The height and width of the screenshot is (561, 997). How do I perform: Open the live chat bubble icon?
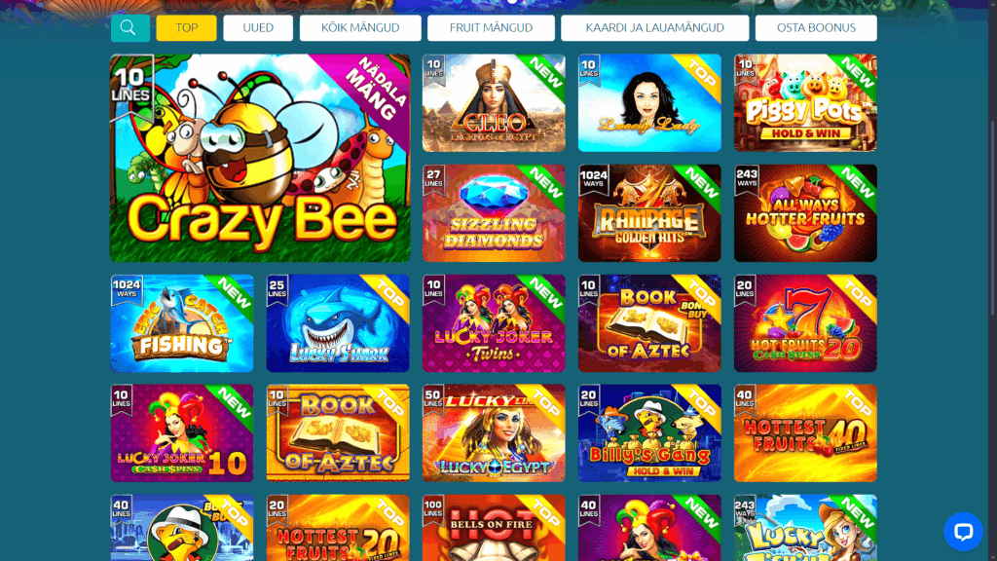coord(963,532)
